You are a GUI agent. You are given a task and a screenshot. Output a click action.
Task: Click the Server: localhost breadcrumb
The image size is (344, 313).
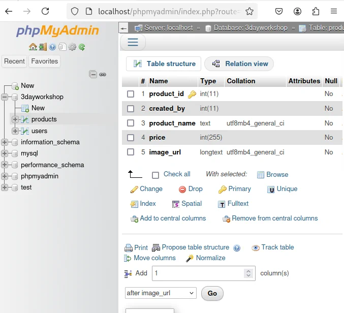point(169,28)
